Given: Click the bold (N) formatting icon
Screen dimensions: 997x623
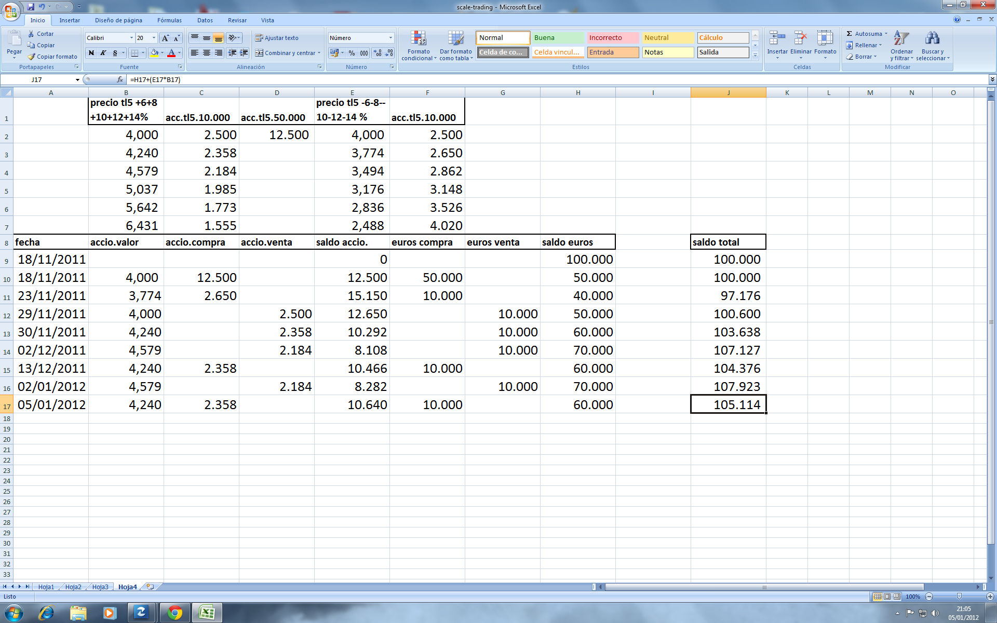Looking at the screenshot, I should [x=91, y=53].
